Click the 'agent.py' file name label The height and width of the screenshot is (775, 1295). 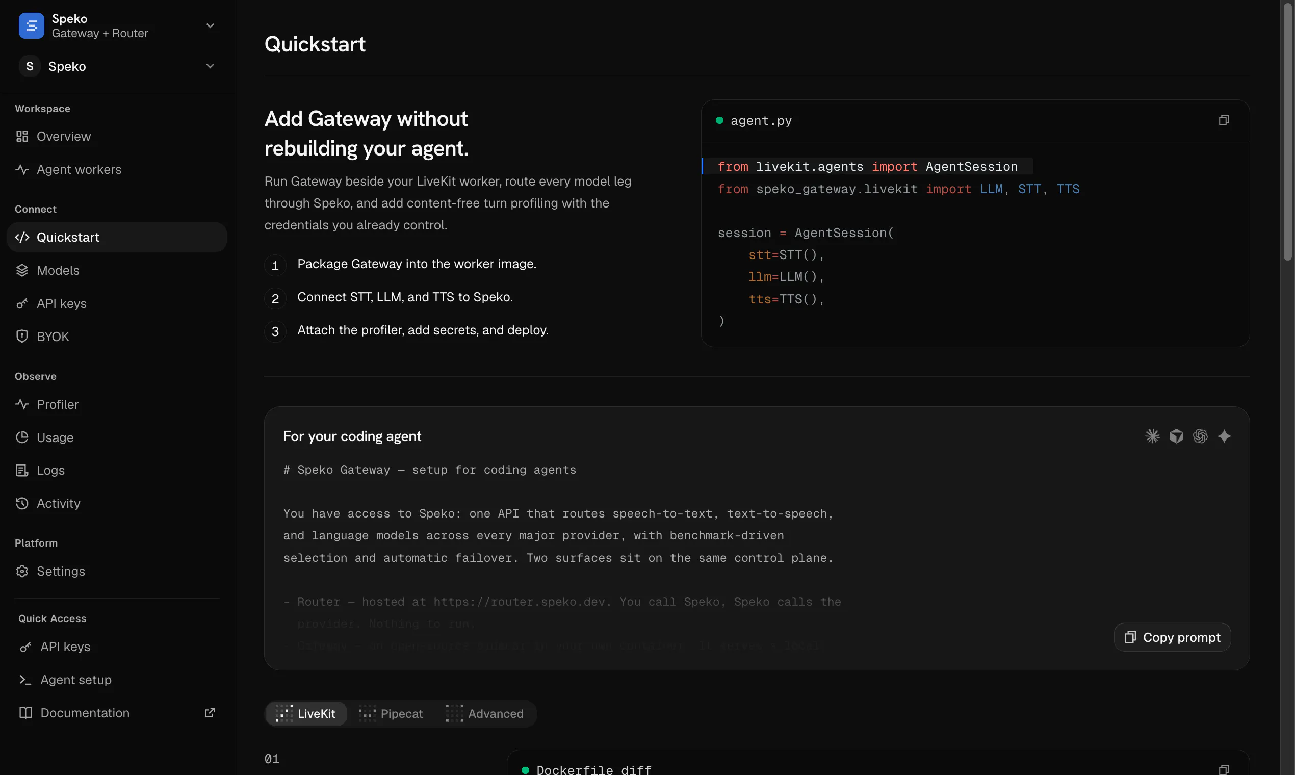coord(761,121)
